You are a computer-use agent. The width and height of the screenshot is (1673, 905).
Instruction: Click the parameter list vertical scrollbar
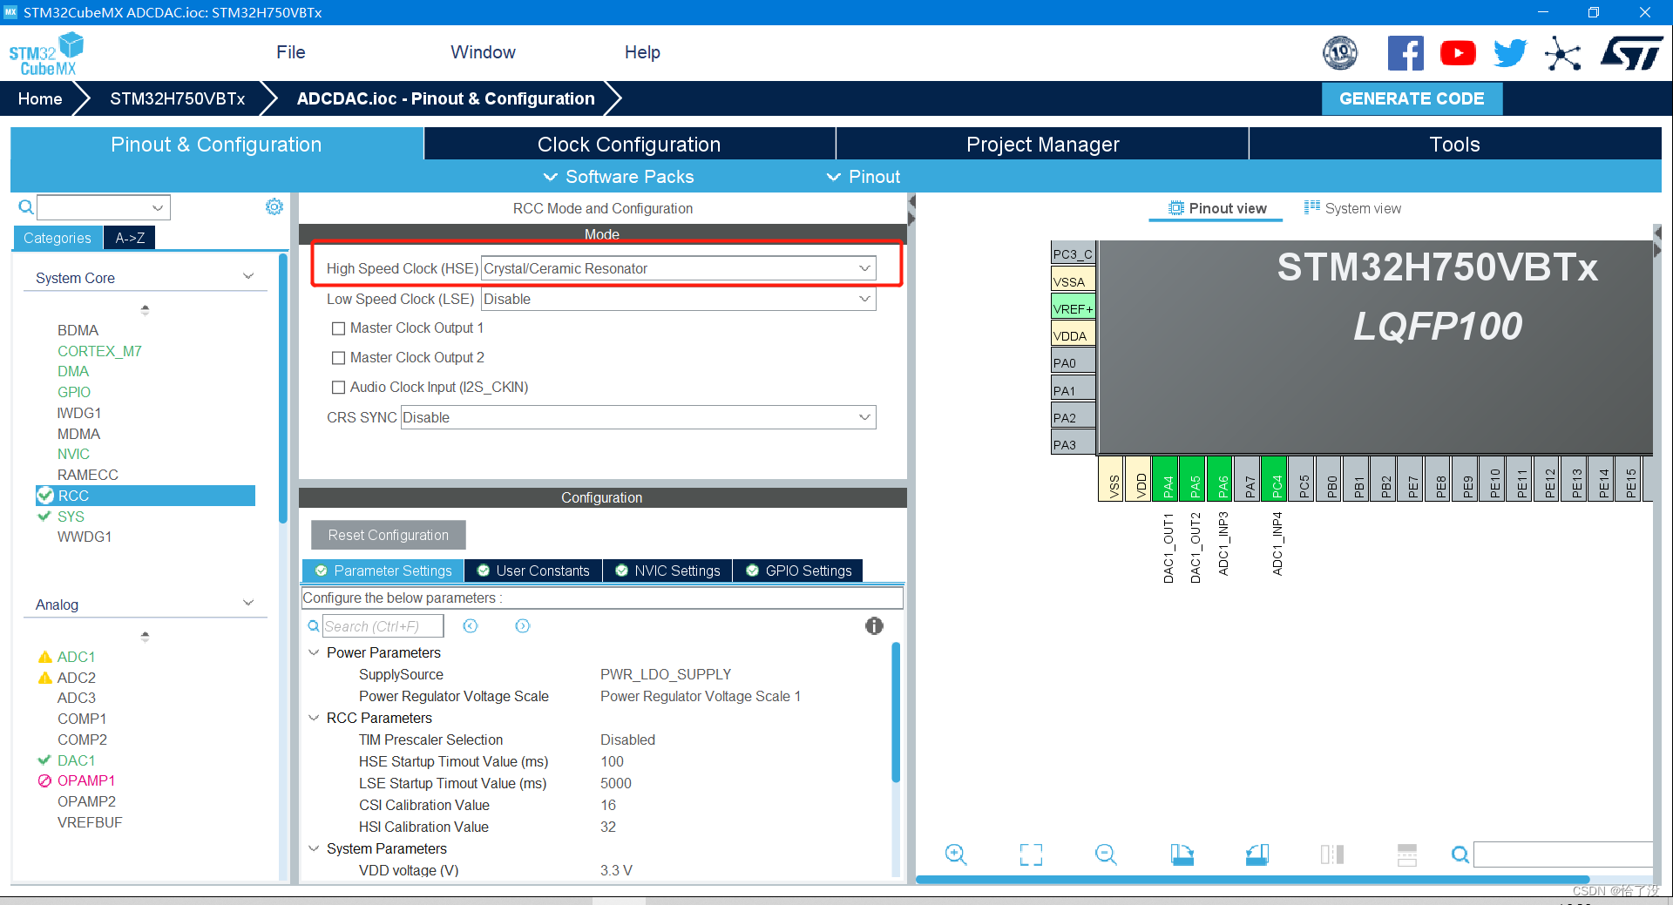896,713
